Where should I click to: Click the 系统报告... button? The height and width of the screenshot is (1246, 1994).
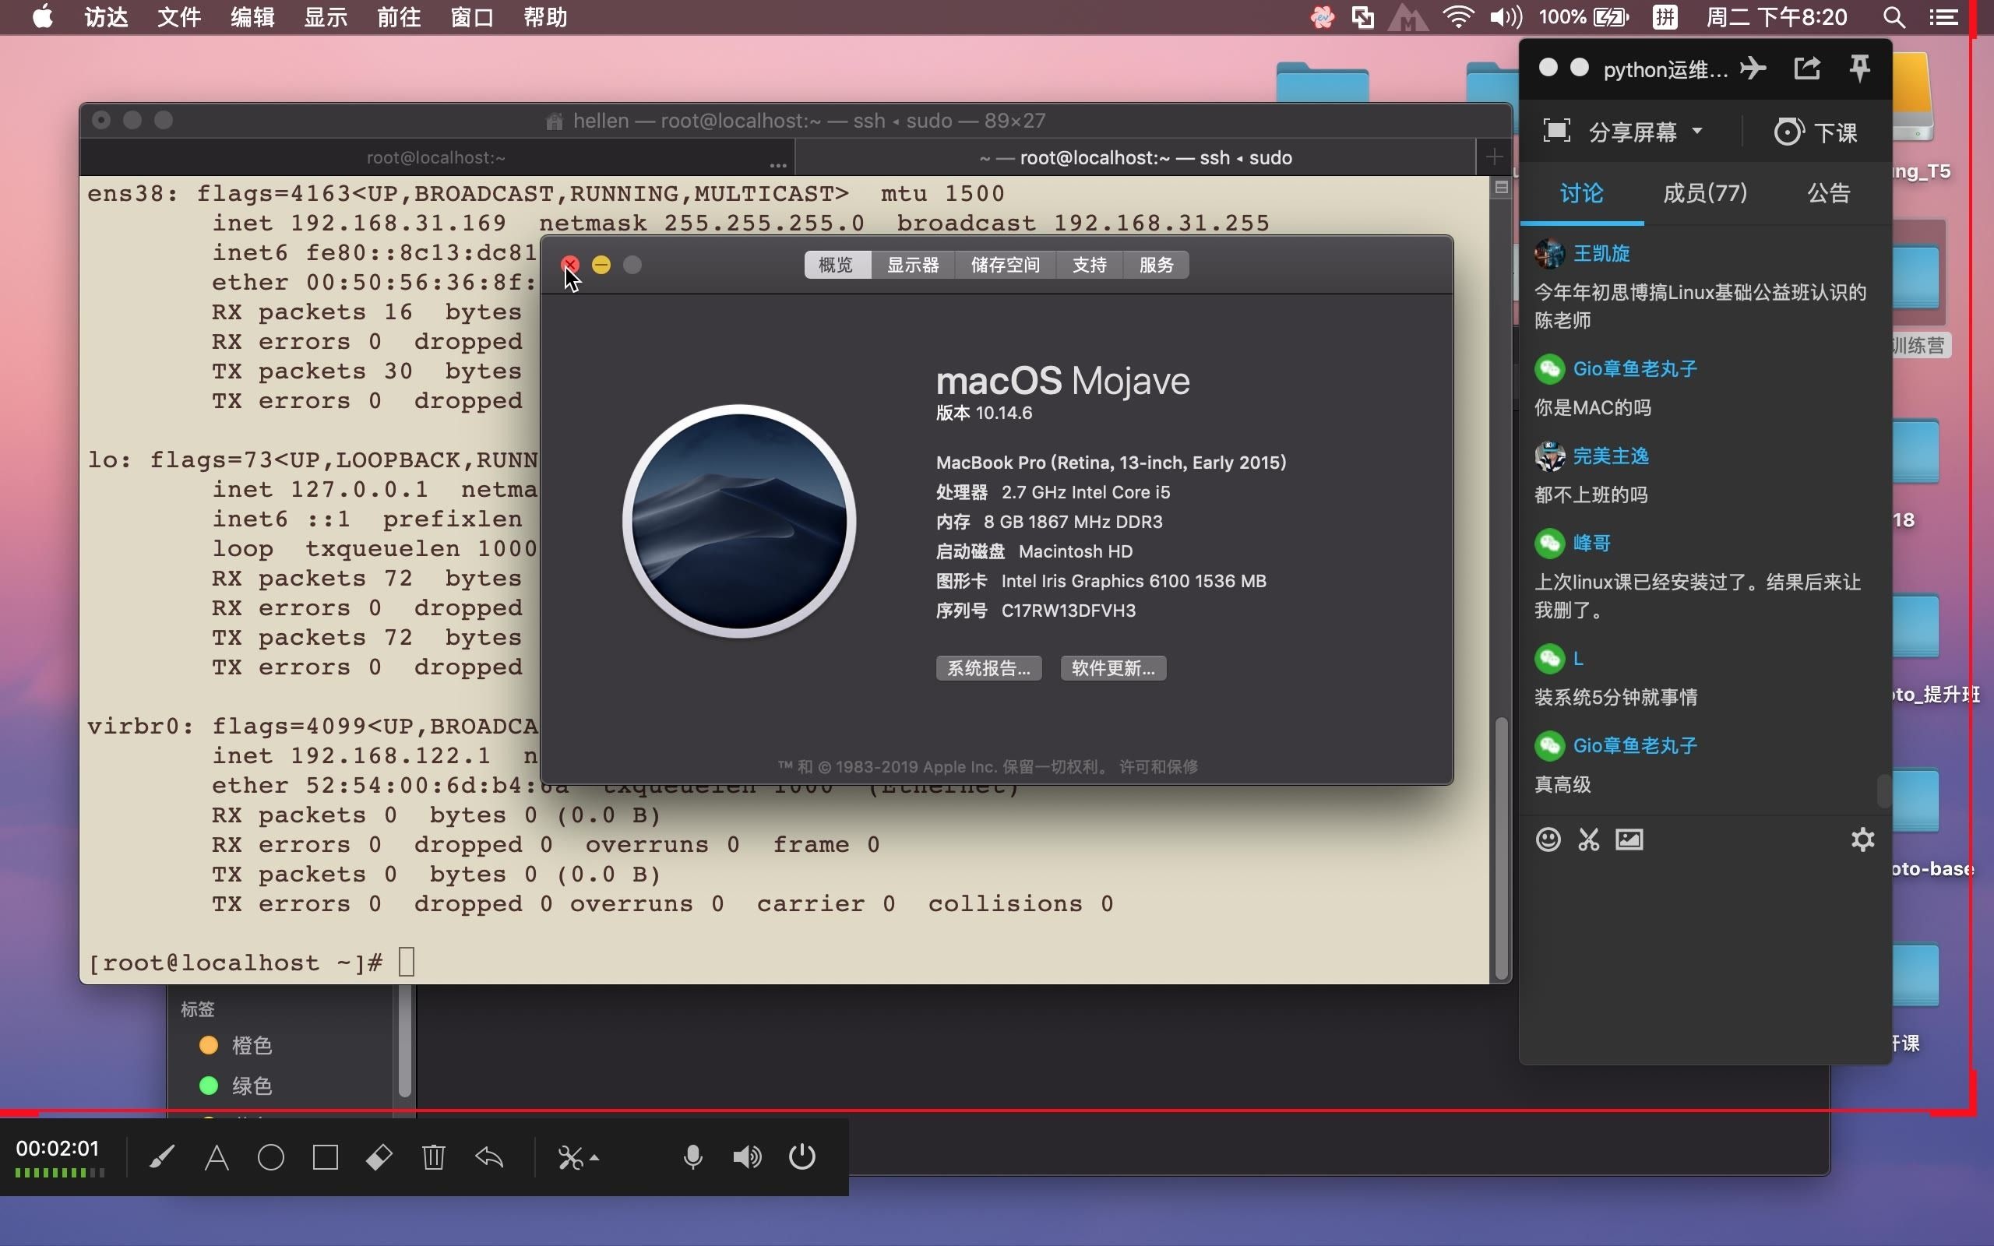tap(988, 668)
